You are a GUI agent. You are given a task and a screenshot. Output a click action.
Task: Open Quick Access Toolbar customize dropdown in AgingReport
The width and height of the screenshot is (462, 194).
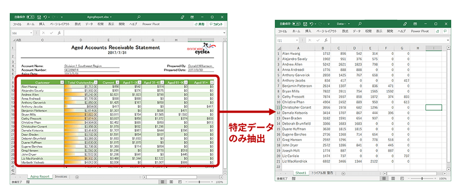pos(62,17)
